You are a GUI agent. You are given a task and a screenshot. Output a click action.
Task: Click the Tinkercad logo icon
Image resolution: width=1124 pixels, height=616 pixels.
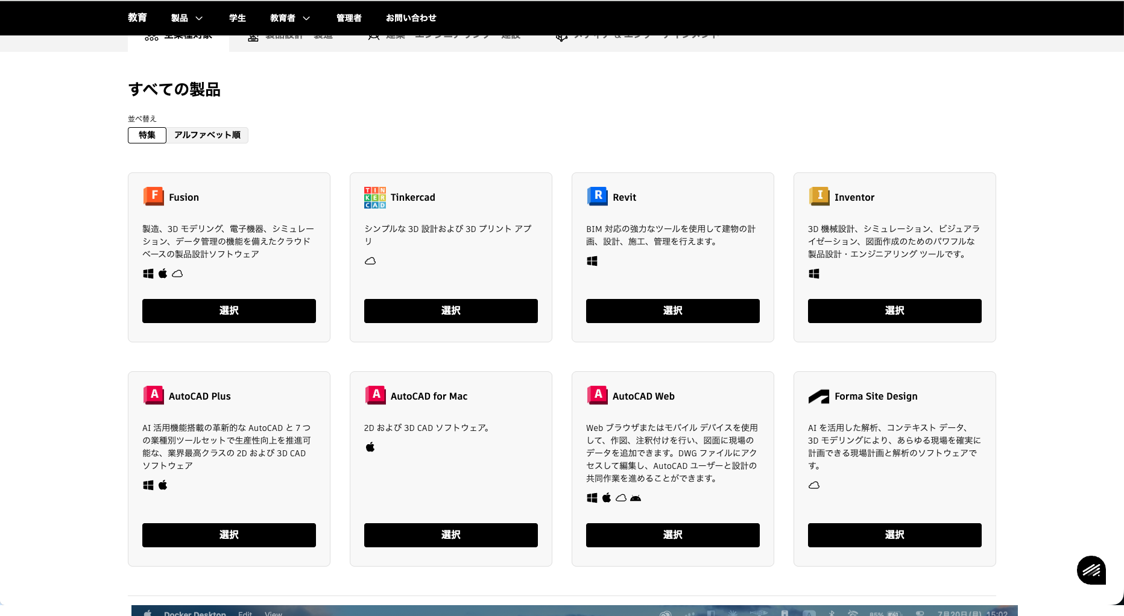pos(375,197)
